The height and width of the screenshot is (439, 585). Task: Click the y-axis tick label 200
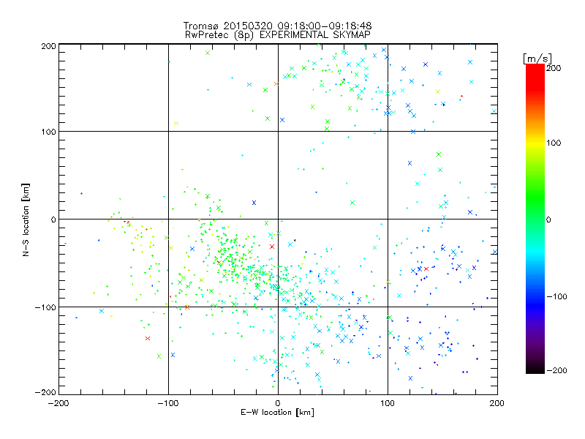click(x=48, y=46)
